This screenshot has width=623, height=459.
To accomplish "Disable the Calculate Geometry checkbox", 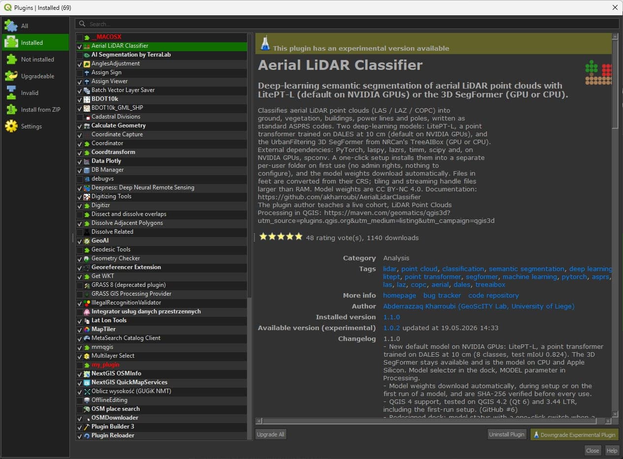I will click(x=80, y=125).
